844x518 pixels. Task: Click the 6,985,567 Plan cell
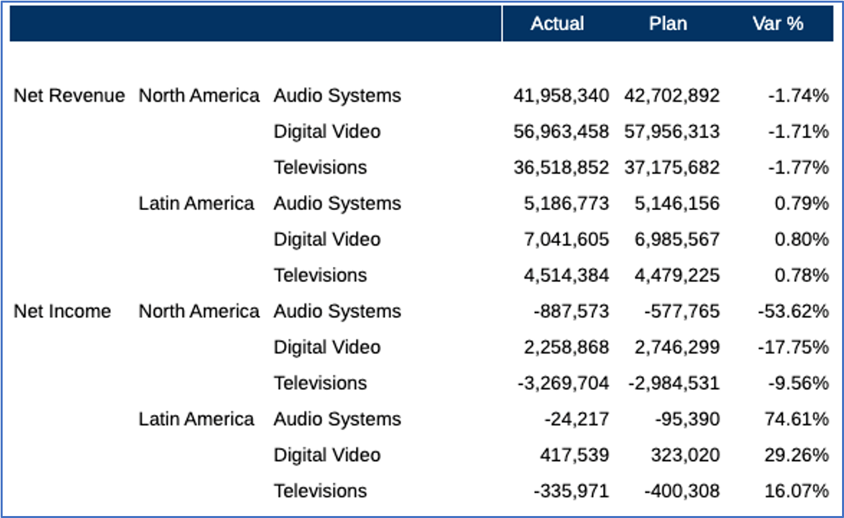pos(677,239)
